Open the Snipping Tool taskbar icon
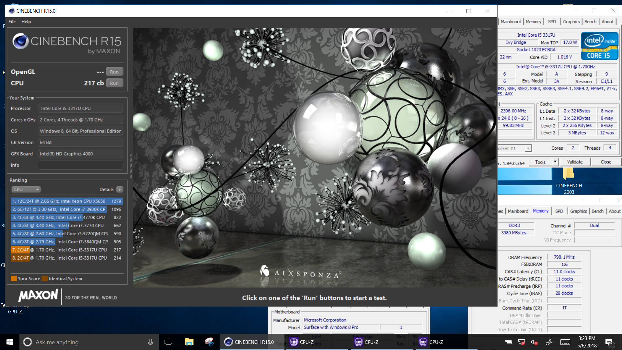 pyautogui.click(x=209, y=342)
